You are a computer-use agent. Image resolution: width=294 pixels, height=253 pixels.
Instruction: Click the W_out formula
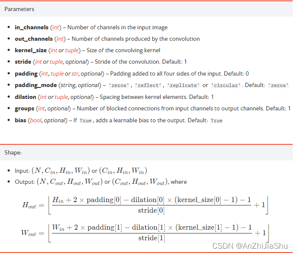(145, 233)
